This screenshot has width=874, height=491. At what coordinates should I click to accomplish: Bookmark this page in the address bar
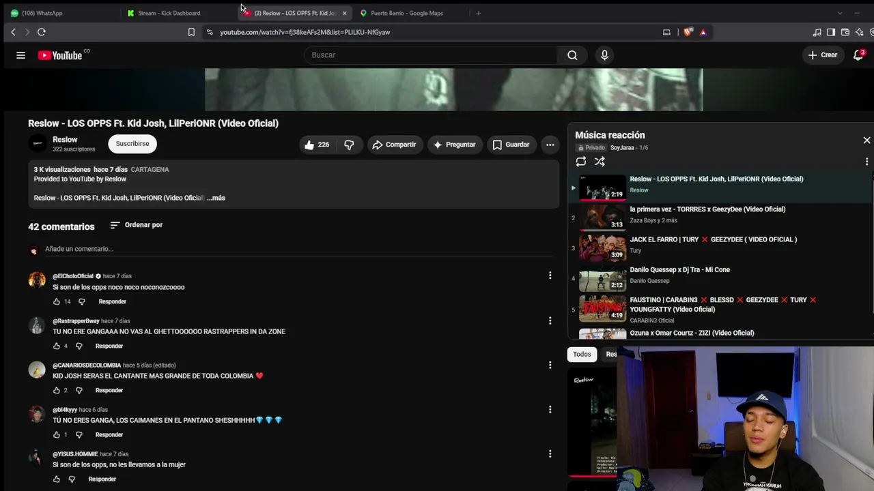coord(191,32)
